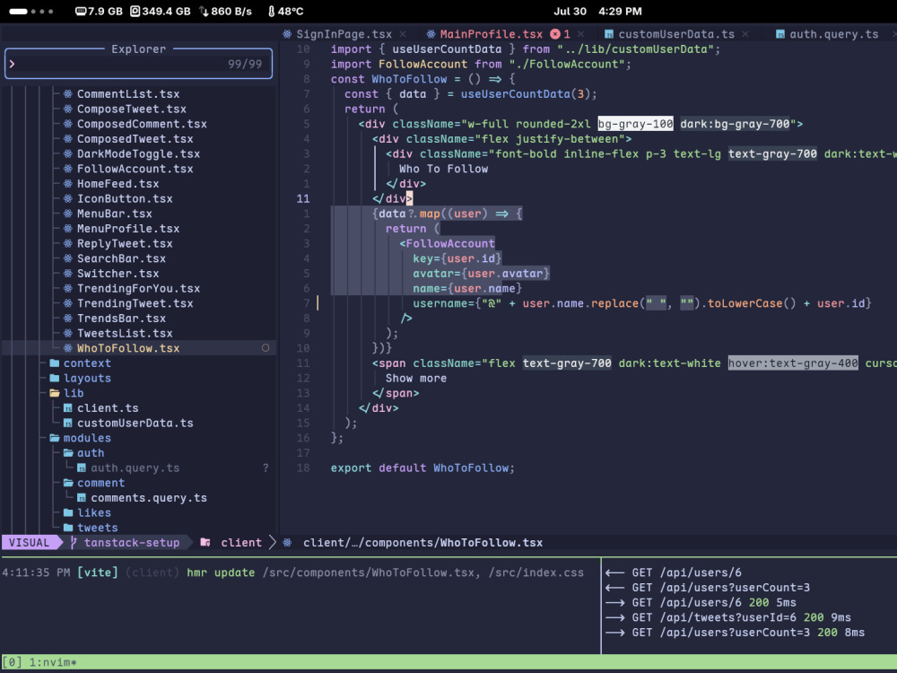This screenshot has height=673, width=897.
Task: Click the React icon beside TrendingForYou.tsx
Action: pos(68,288)
